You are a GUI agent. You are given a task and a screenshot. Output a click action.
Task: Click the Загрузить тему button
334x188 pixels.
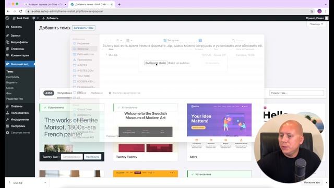coord(83,28)
